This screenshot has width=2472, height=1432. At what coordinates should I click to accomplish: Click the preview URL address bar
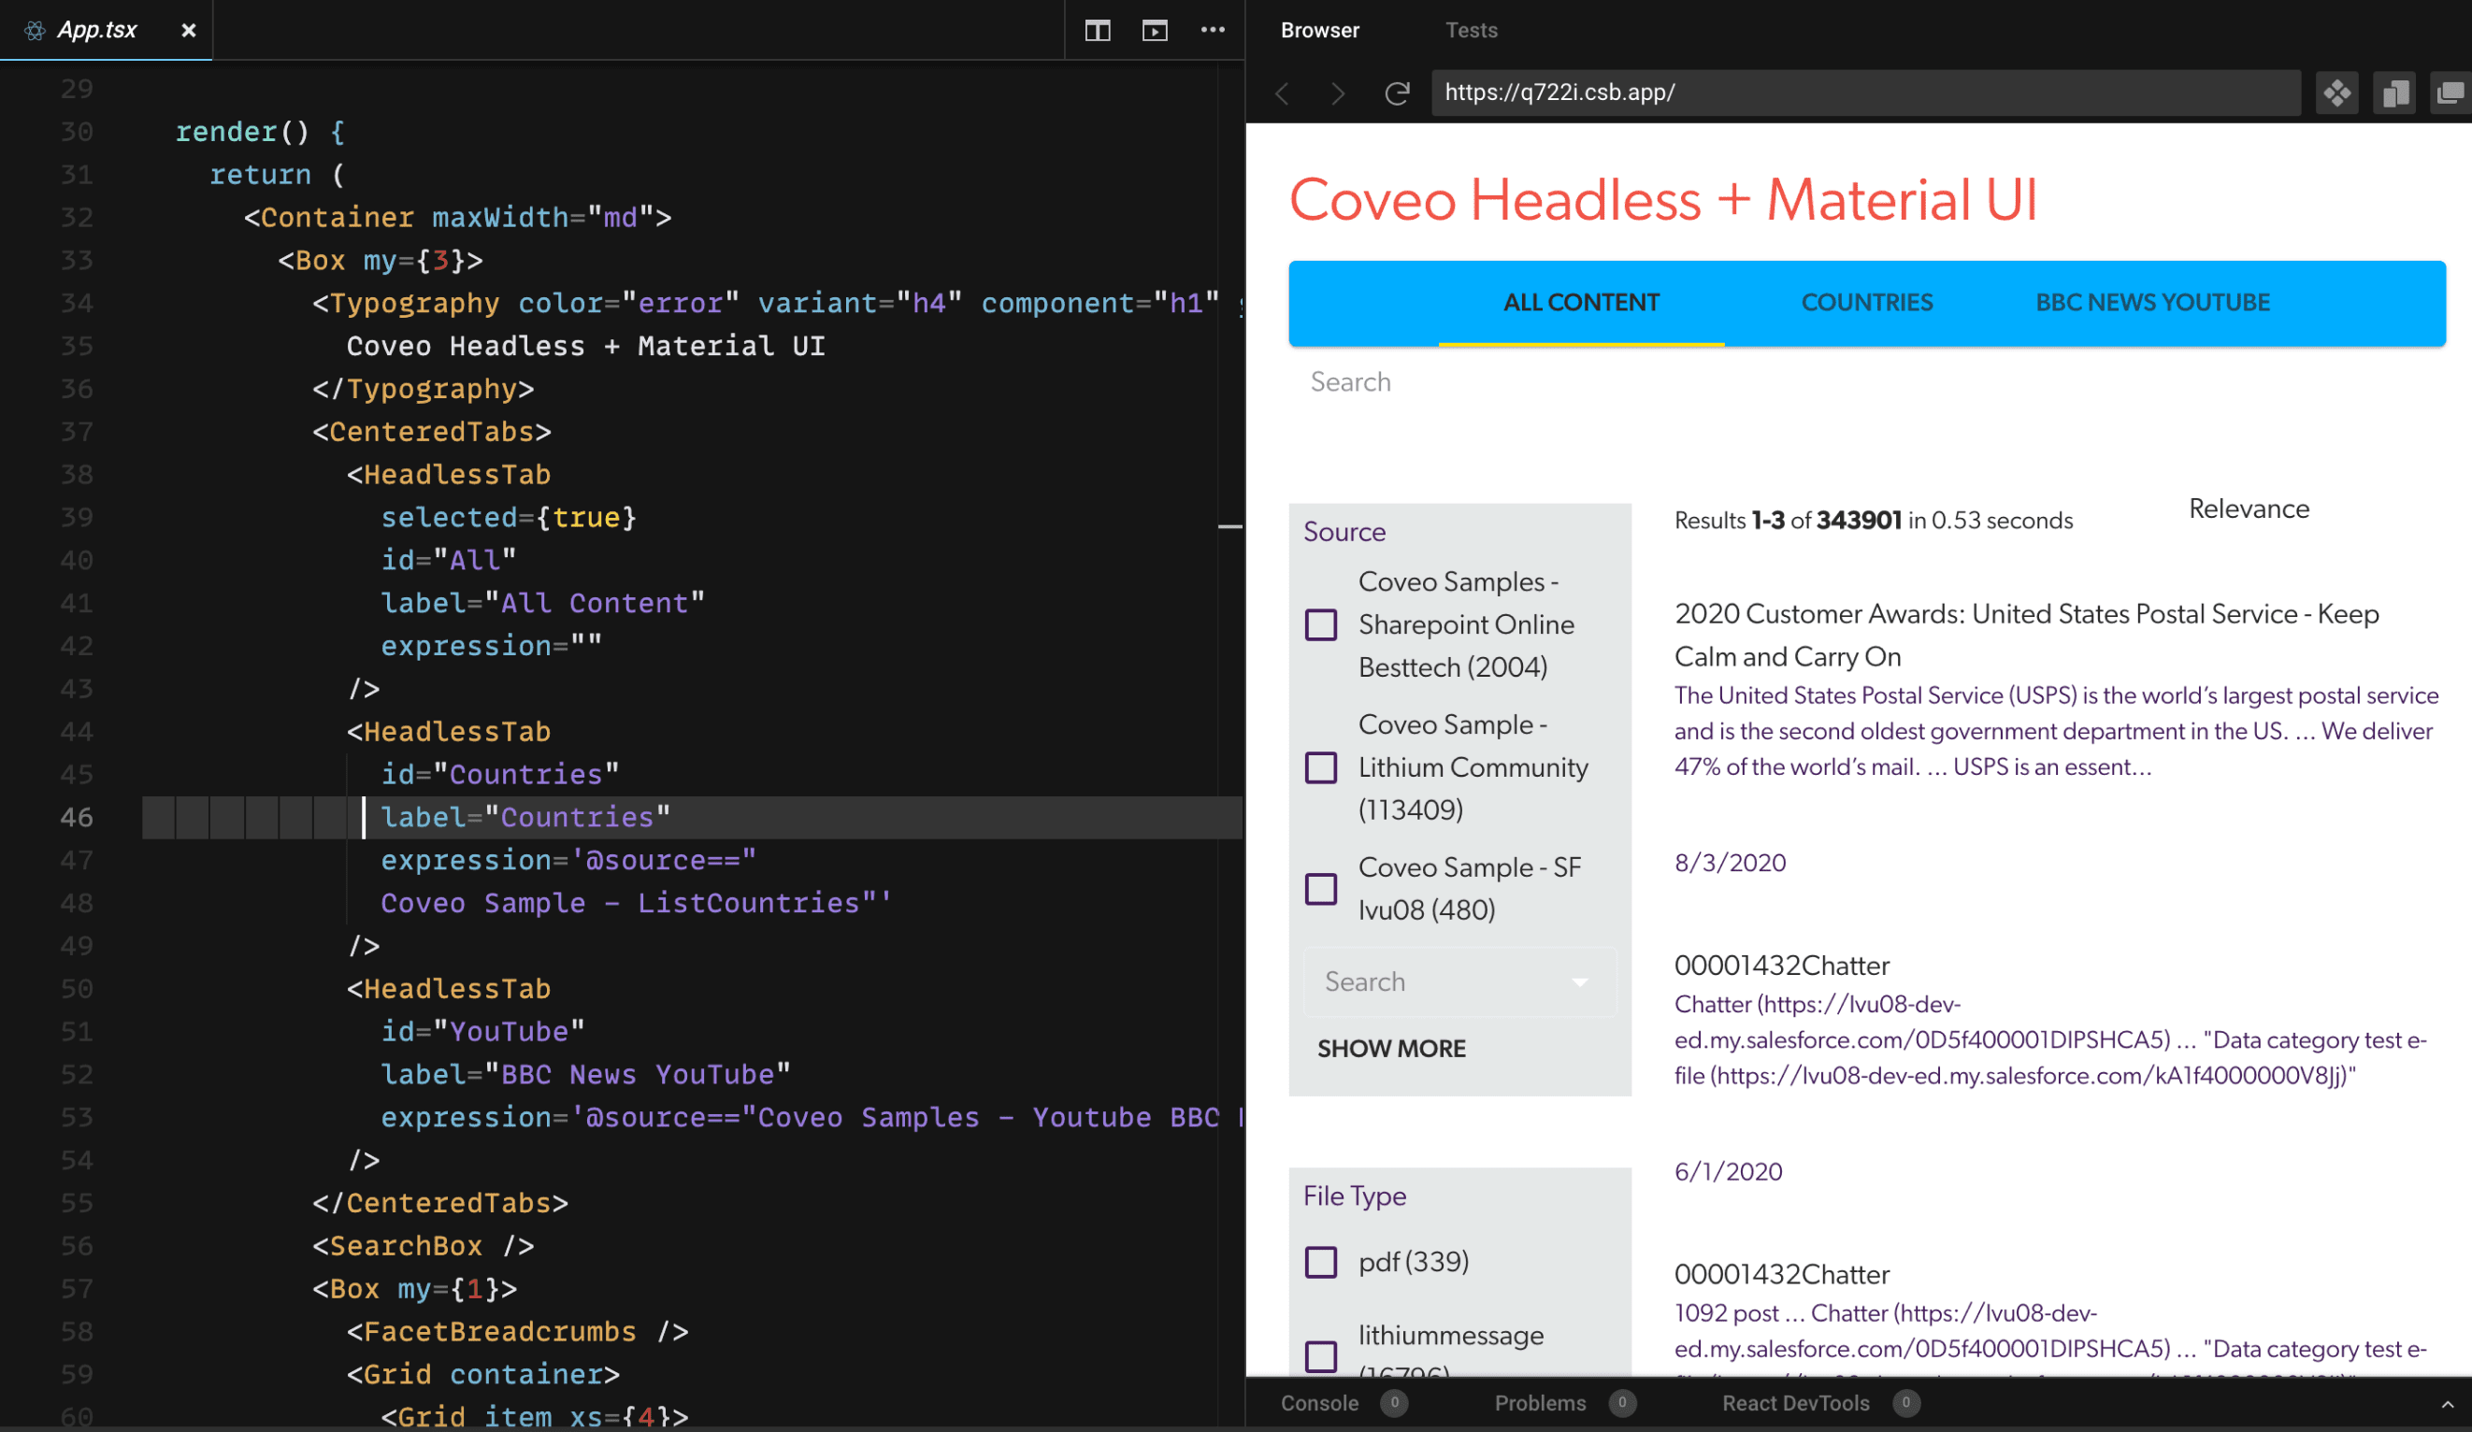click(x=1866, y=93)
